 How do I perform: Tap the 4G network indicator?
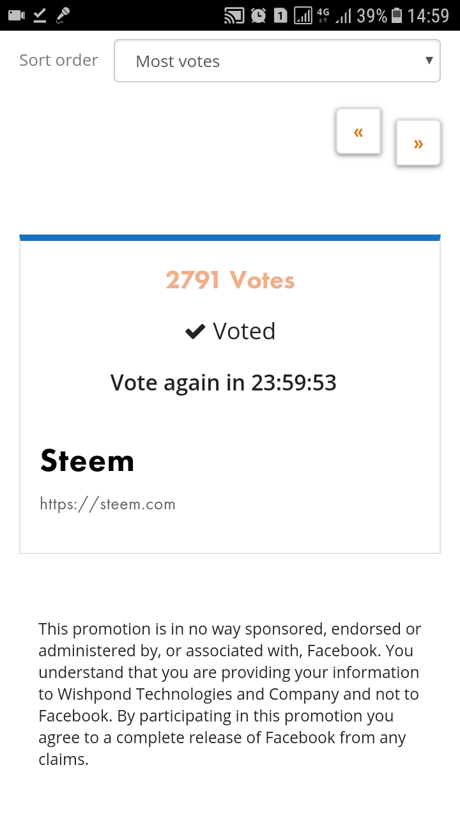click(323, 15)
